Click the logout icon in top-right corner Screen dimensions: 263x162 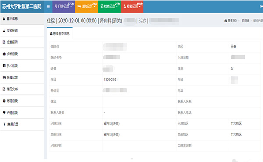click(x=261, y=7)
